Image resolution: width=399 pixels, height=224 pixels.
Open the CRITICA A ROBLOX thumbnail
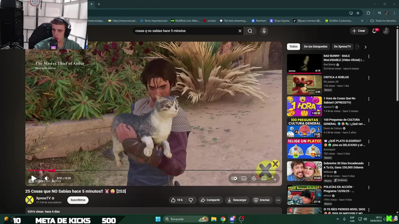click(304, 85)
